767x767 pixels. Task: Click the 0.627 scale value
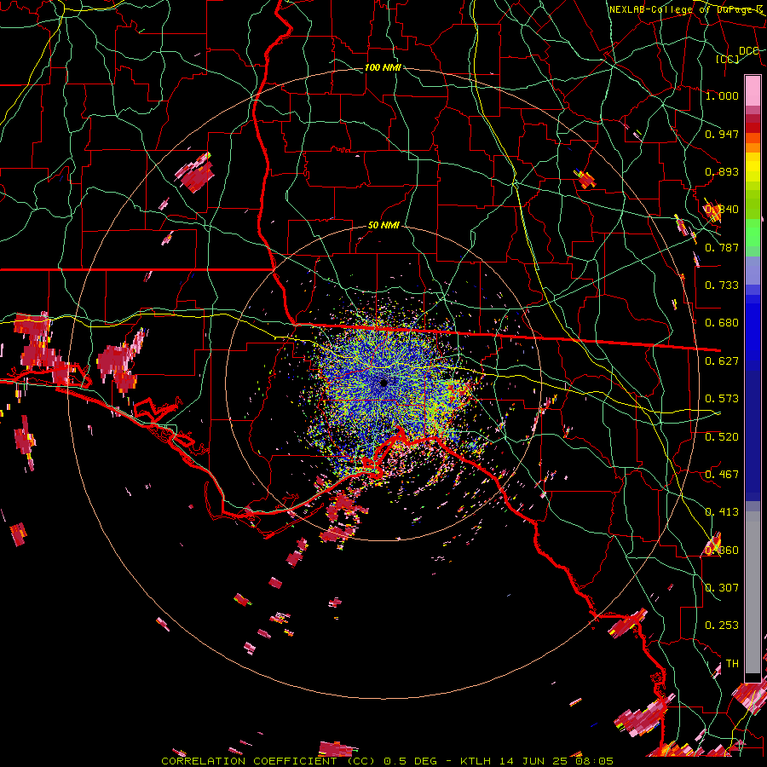pyautogui.click(x=722, y=361)
